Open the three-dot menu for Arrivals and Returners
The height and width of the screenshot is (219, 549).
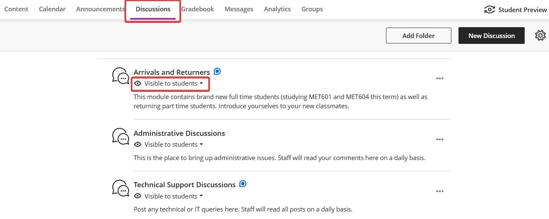(x=440, y=78)
